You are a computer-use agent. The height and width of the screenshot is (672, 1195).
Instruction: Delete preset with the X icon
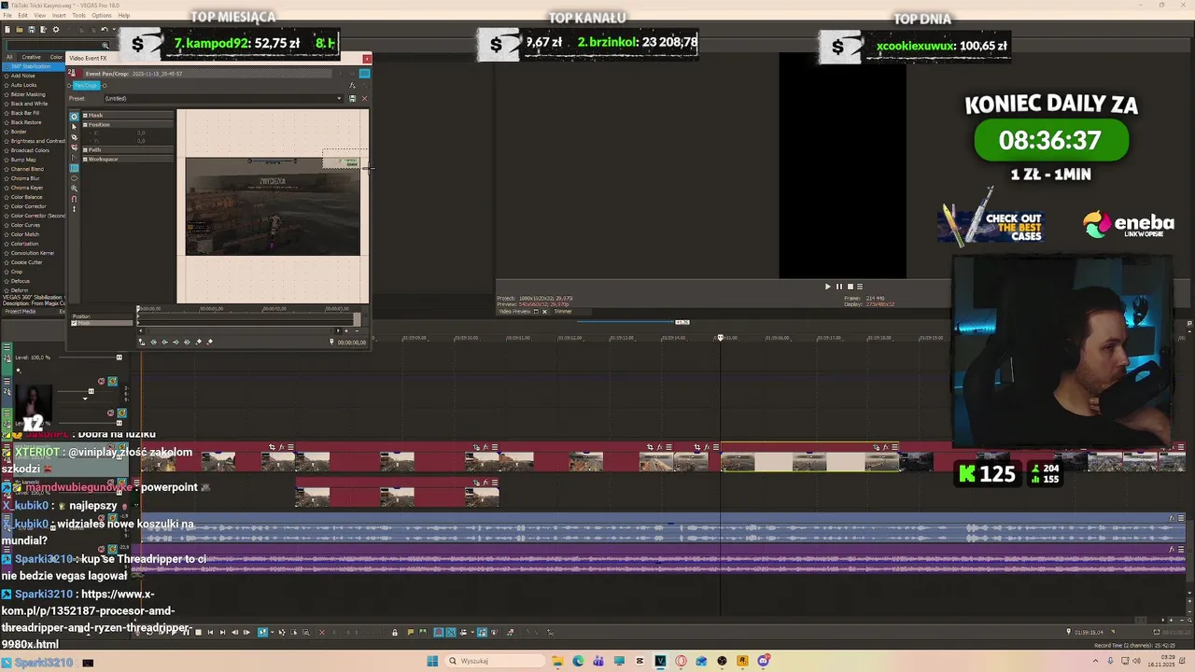click(x=364, y=98)
